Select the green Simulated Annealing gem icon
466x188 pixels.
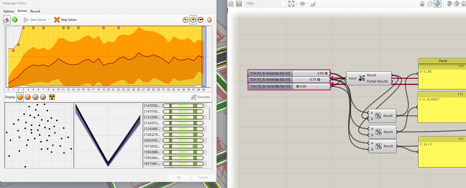(x=15, y=20)
